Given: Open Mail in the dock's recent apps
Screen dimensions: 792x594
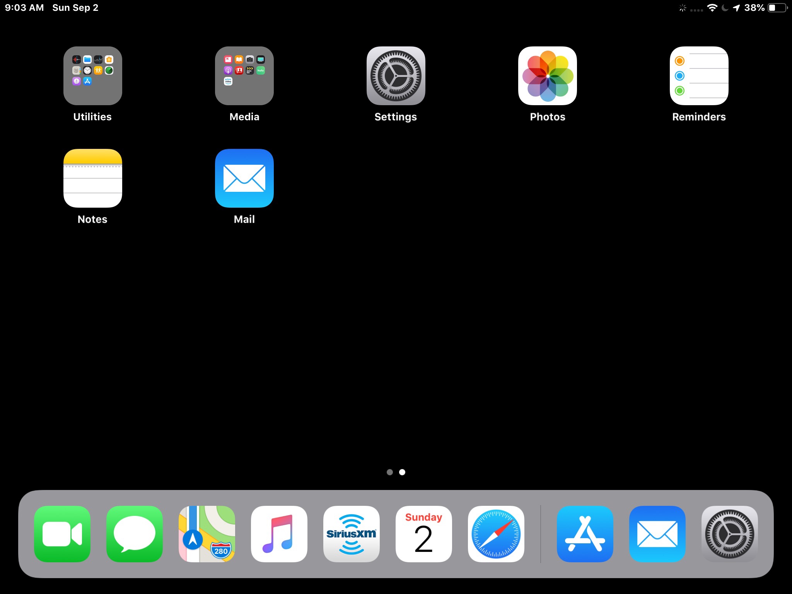Looking at the screenshot, I should click(657, 534).
